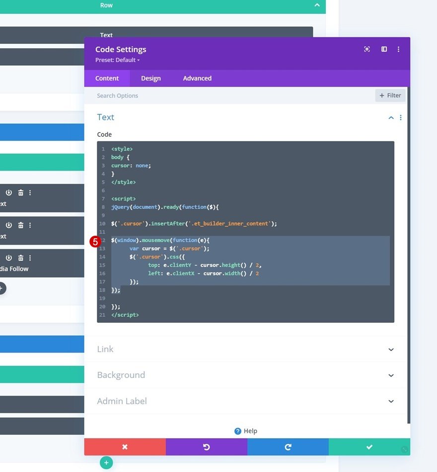
Task: Open Code Settings three-dot menu
Action: pos(399,49)
